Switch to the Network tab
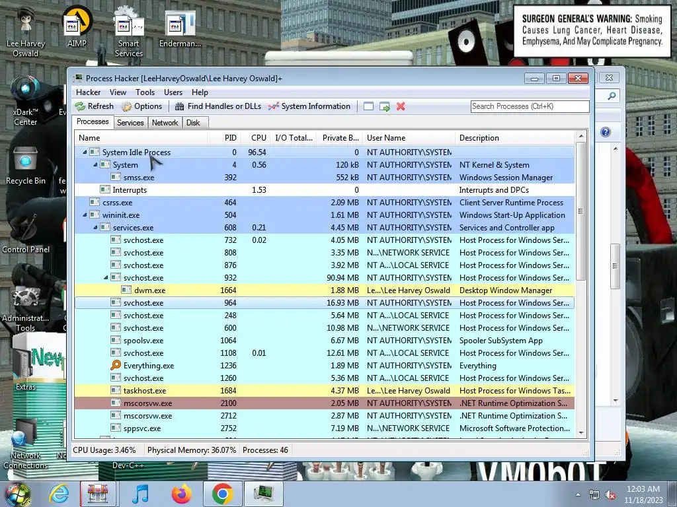Viewport: 677px width, 507px height. tap(165, 122)
